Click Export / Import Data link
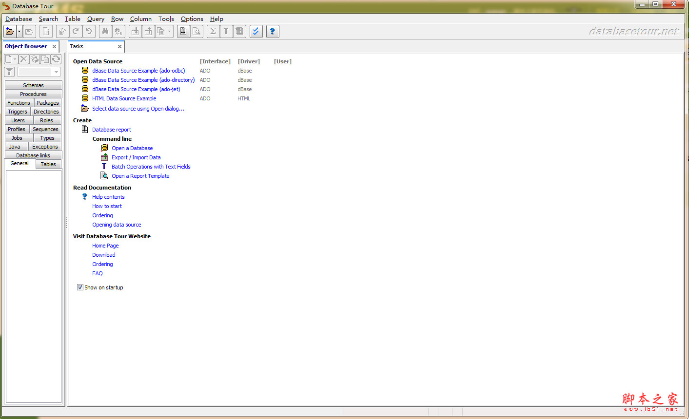Viewport: 689px width, 419px height. (x=136, y=157)
